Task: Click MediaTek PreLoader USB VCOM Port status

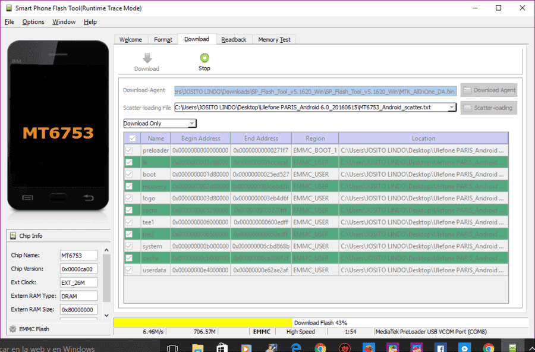Action: coord(431,332)
